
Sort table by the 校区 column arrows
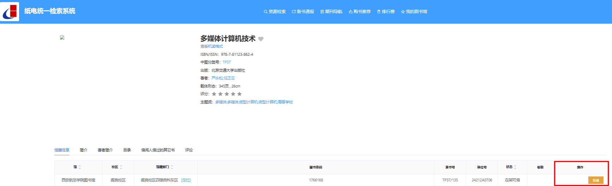coord(121,167)
